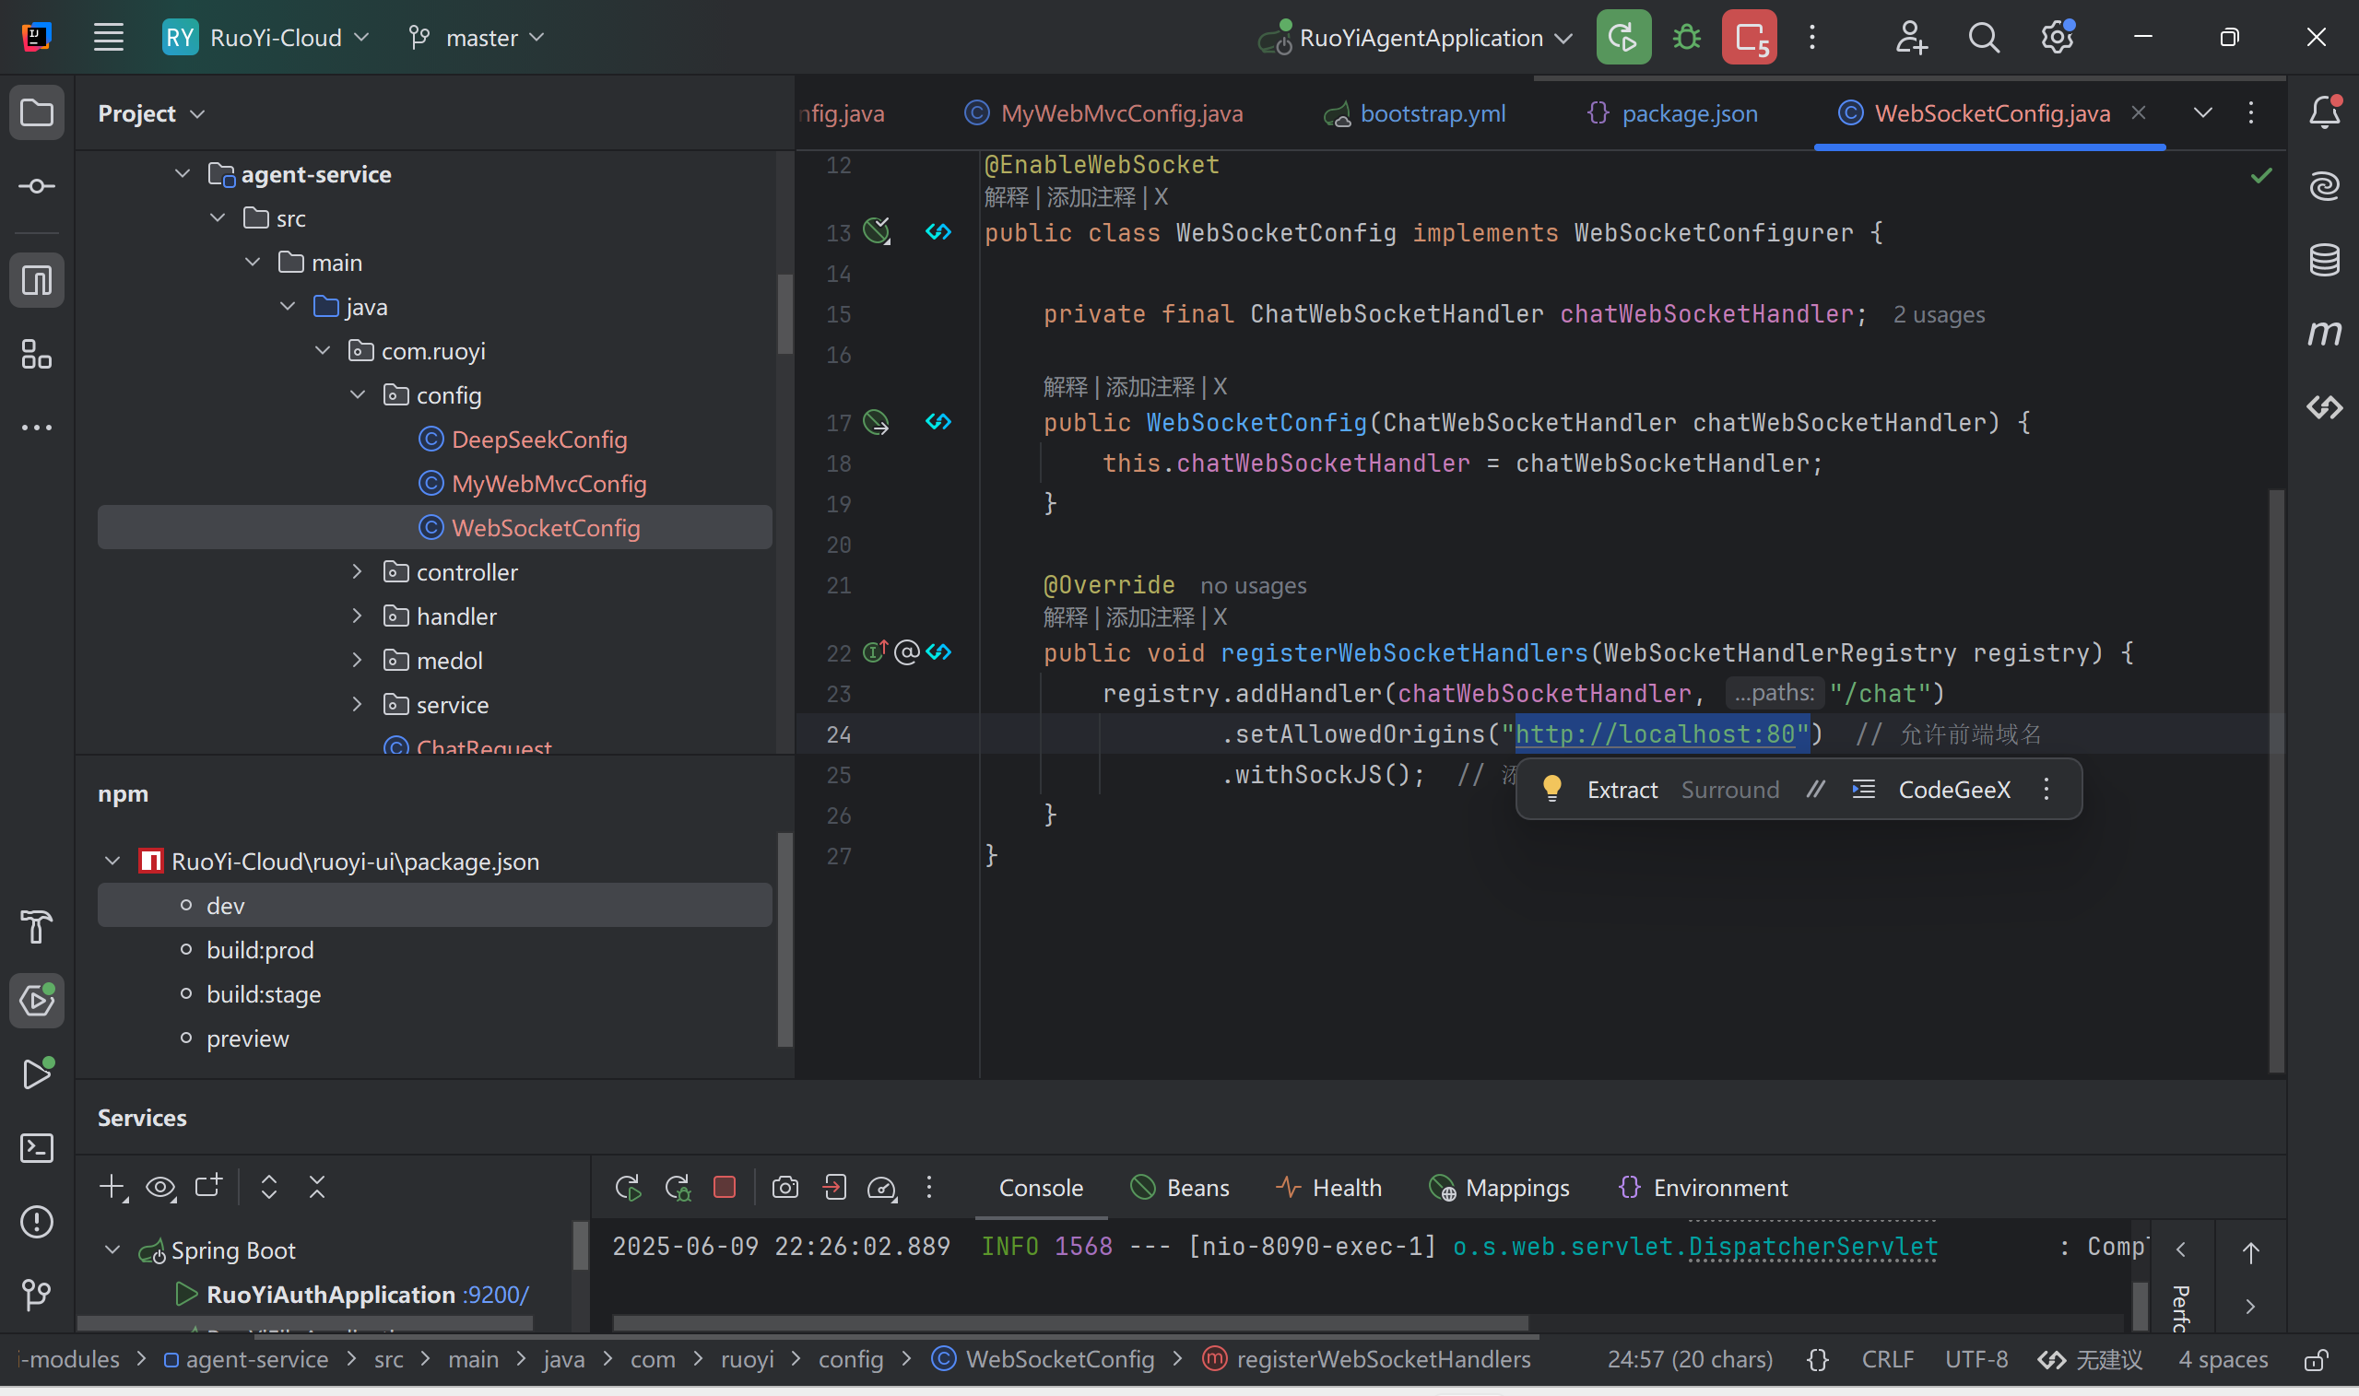Click the lightbulb quick-fix icon
The image size is (2359, 1396).
[x=1551, y=789]
